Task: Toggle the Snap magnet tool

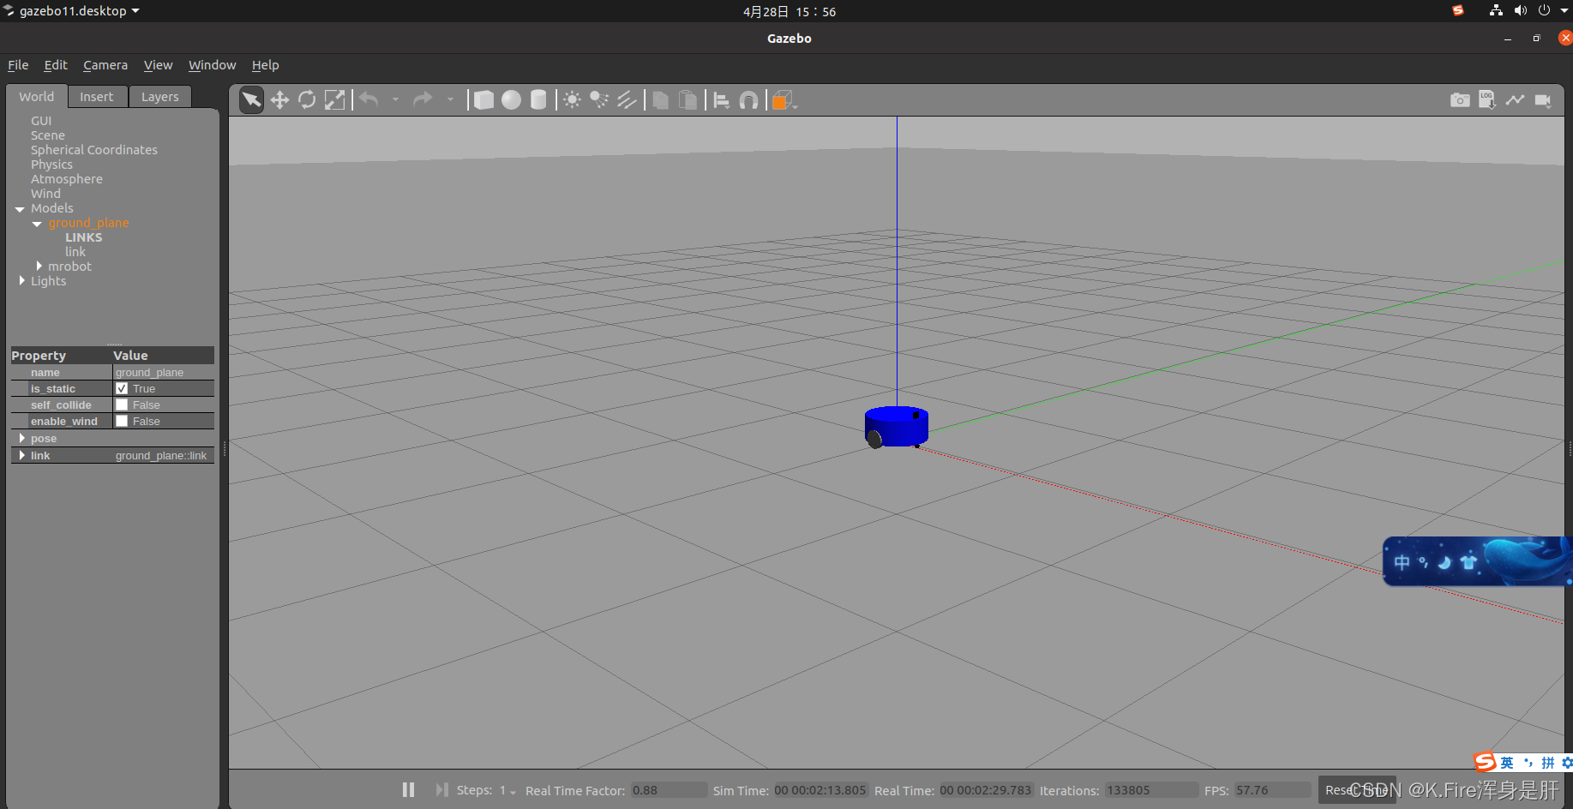Action: pos(748,100)
